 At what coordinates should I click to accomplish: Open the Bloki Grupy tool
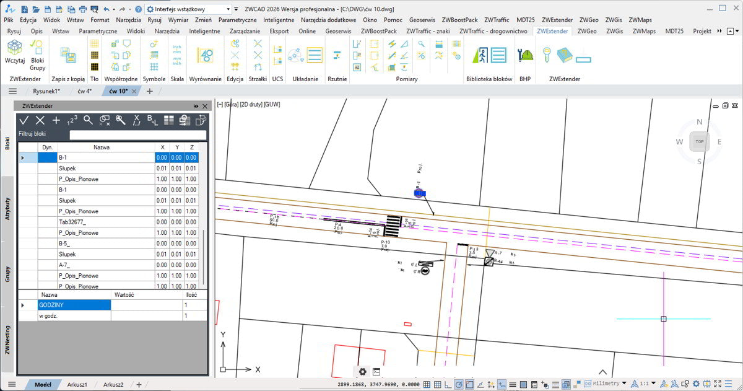click(x=37, y=55)
